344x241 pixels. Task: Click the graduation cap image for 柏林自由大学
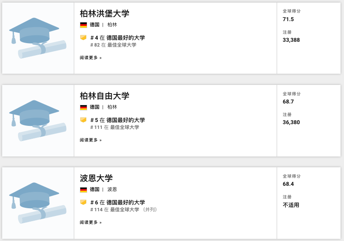tap(38, 120)
